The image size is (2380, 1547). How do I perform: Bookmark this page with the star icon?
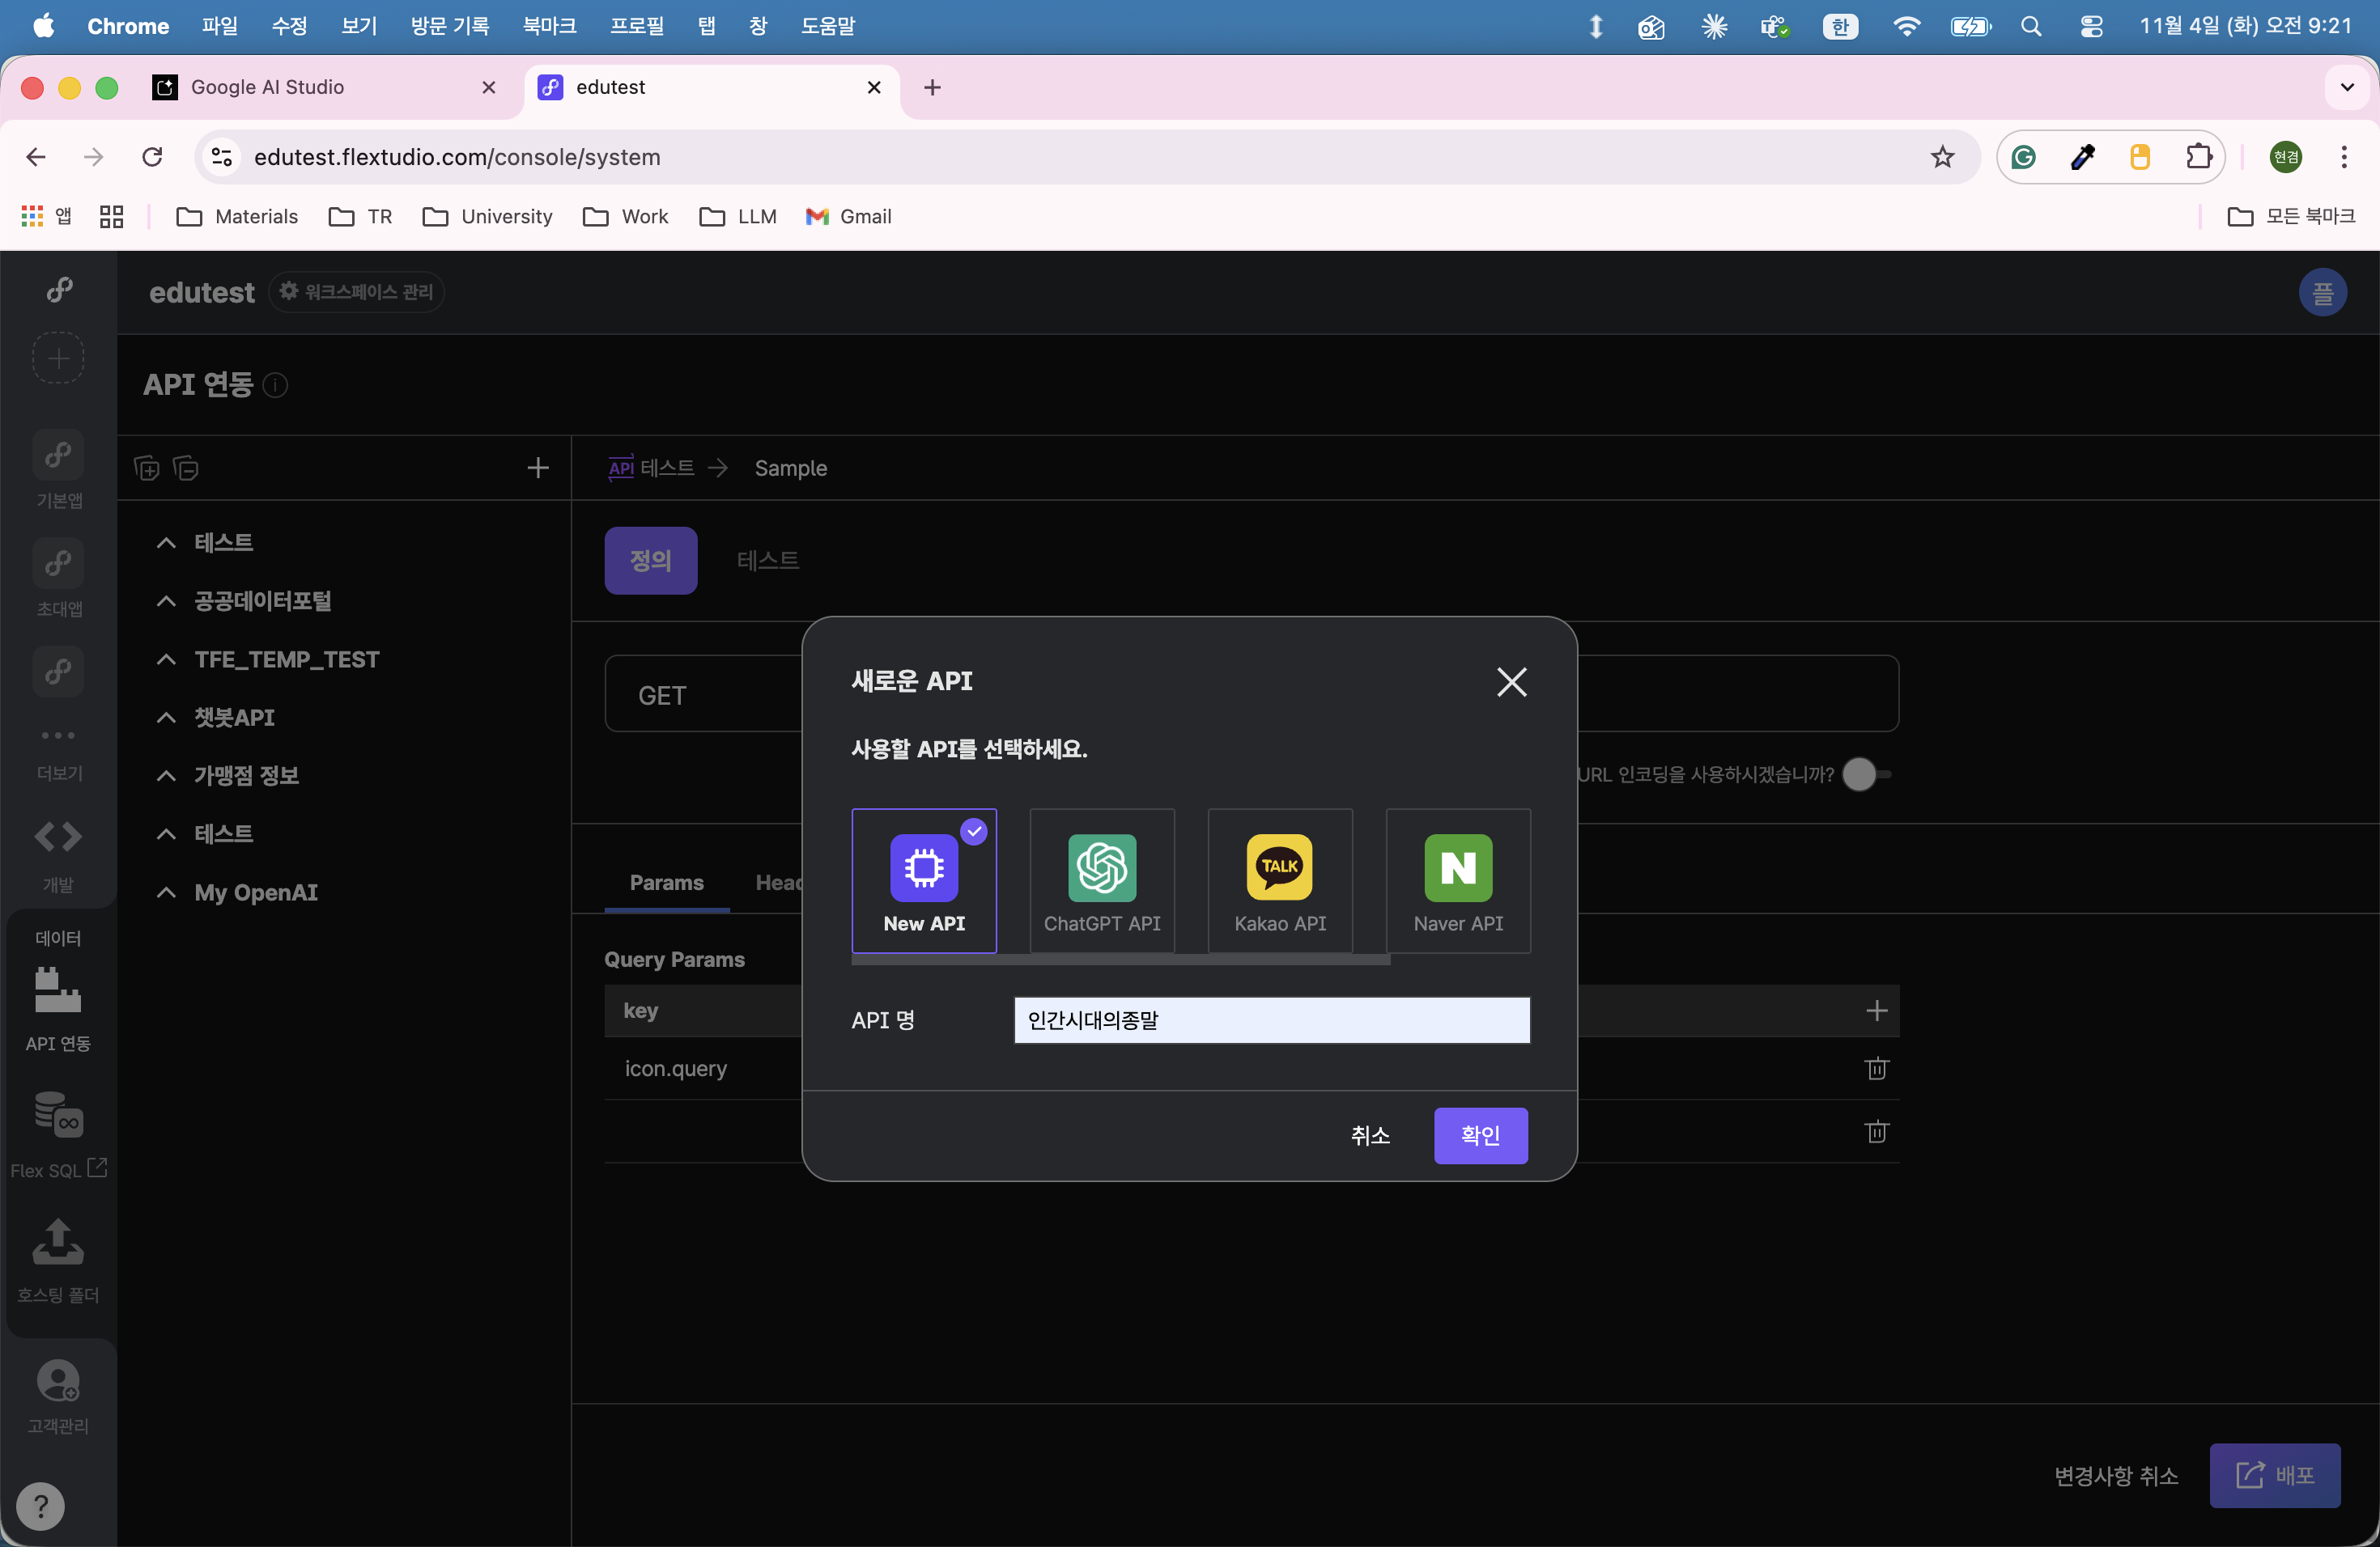pyautogui.click(x=1942, y=157)
